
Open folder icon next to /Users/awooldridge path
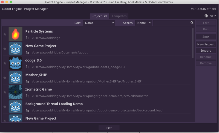(x=28, y=38)
